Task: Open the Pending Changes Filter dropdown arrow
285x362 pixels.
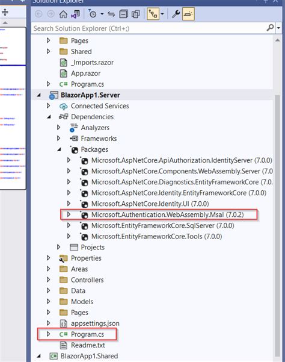Action: click(102, 14)
